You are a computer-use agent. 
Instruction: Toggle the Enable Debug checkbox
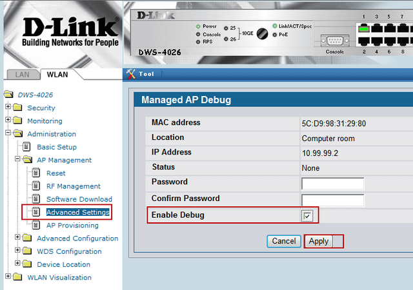[308, 215]
